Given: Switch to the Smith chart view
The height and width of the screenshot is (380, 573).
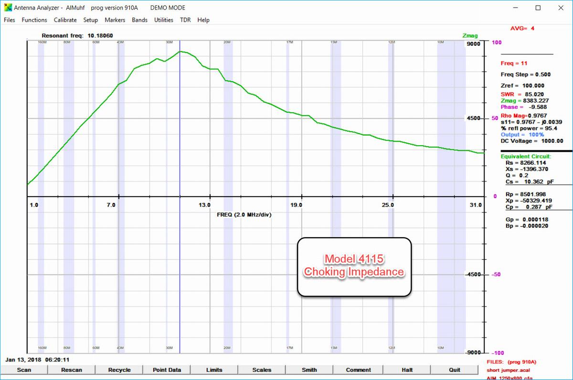Looking at the screenshot, I should [x=309, y=370].
